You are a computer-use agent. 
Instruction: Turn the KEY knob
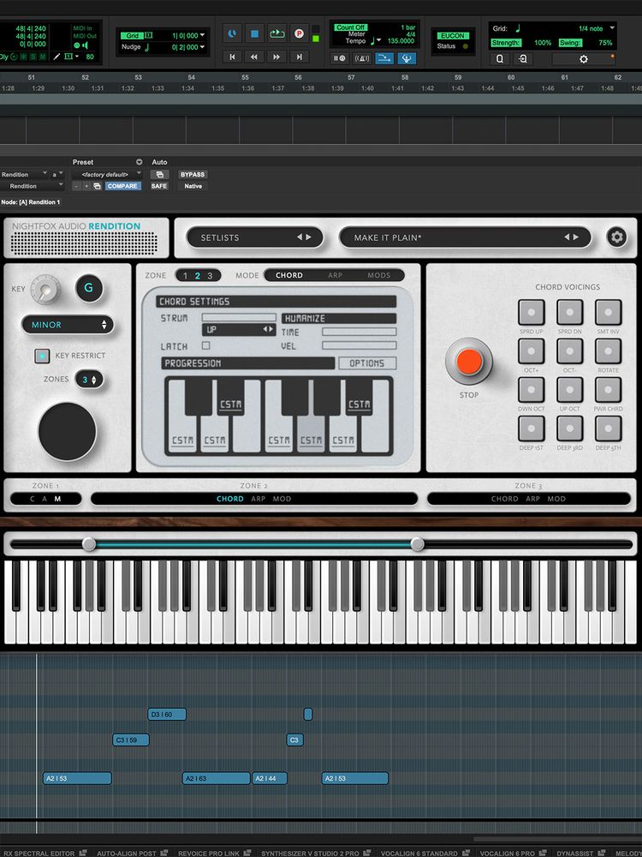45,289
